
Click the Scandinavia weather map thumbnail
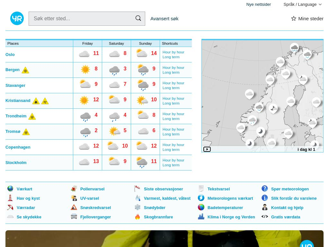pyautogui.click(x=262, y=93)
